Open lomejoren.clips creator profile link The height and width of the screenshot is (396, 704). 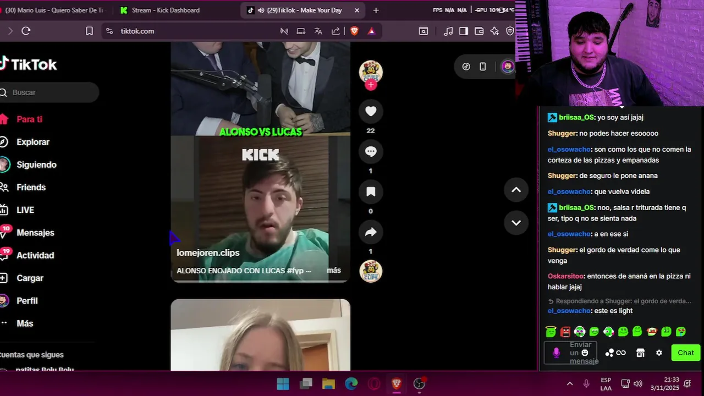[x=208, y=252]
